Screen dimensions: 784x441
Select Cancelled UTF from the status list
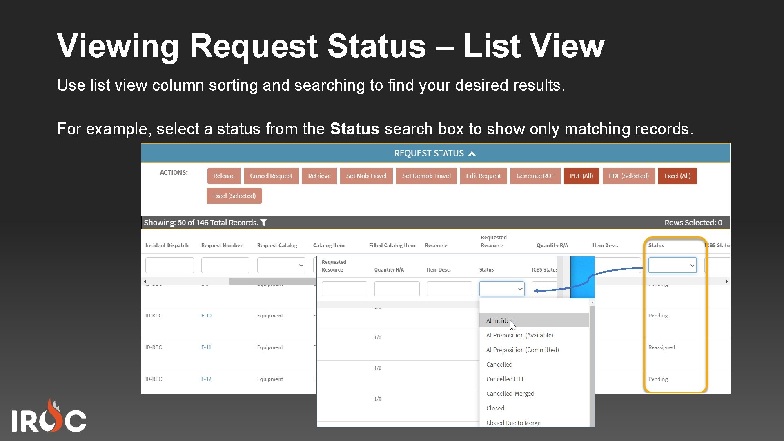[506, 379]
